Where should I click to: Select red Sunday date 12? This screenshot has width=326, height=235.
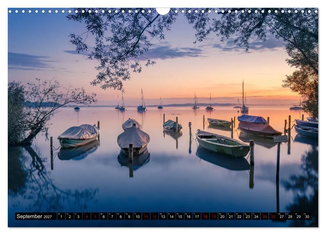(x=154, y=216)
